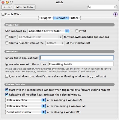
Task: Click the back navigation arrow
Action: coord(4,7)
